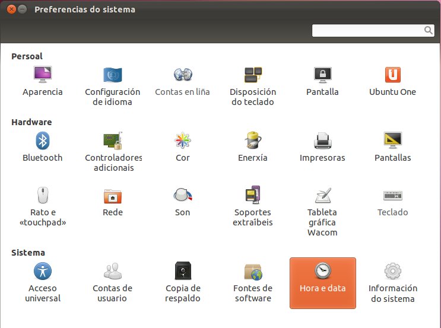This screenshot has width=441, height=328.
Task: Open Hora e data settings
Action: tap(323, 283)
